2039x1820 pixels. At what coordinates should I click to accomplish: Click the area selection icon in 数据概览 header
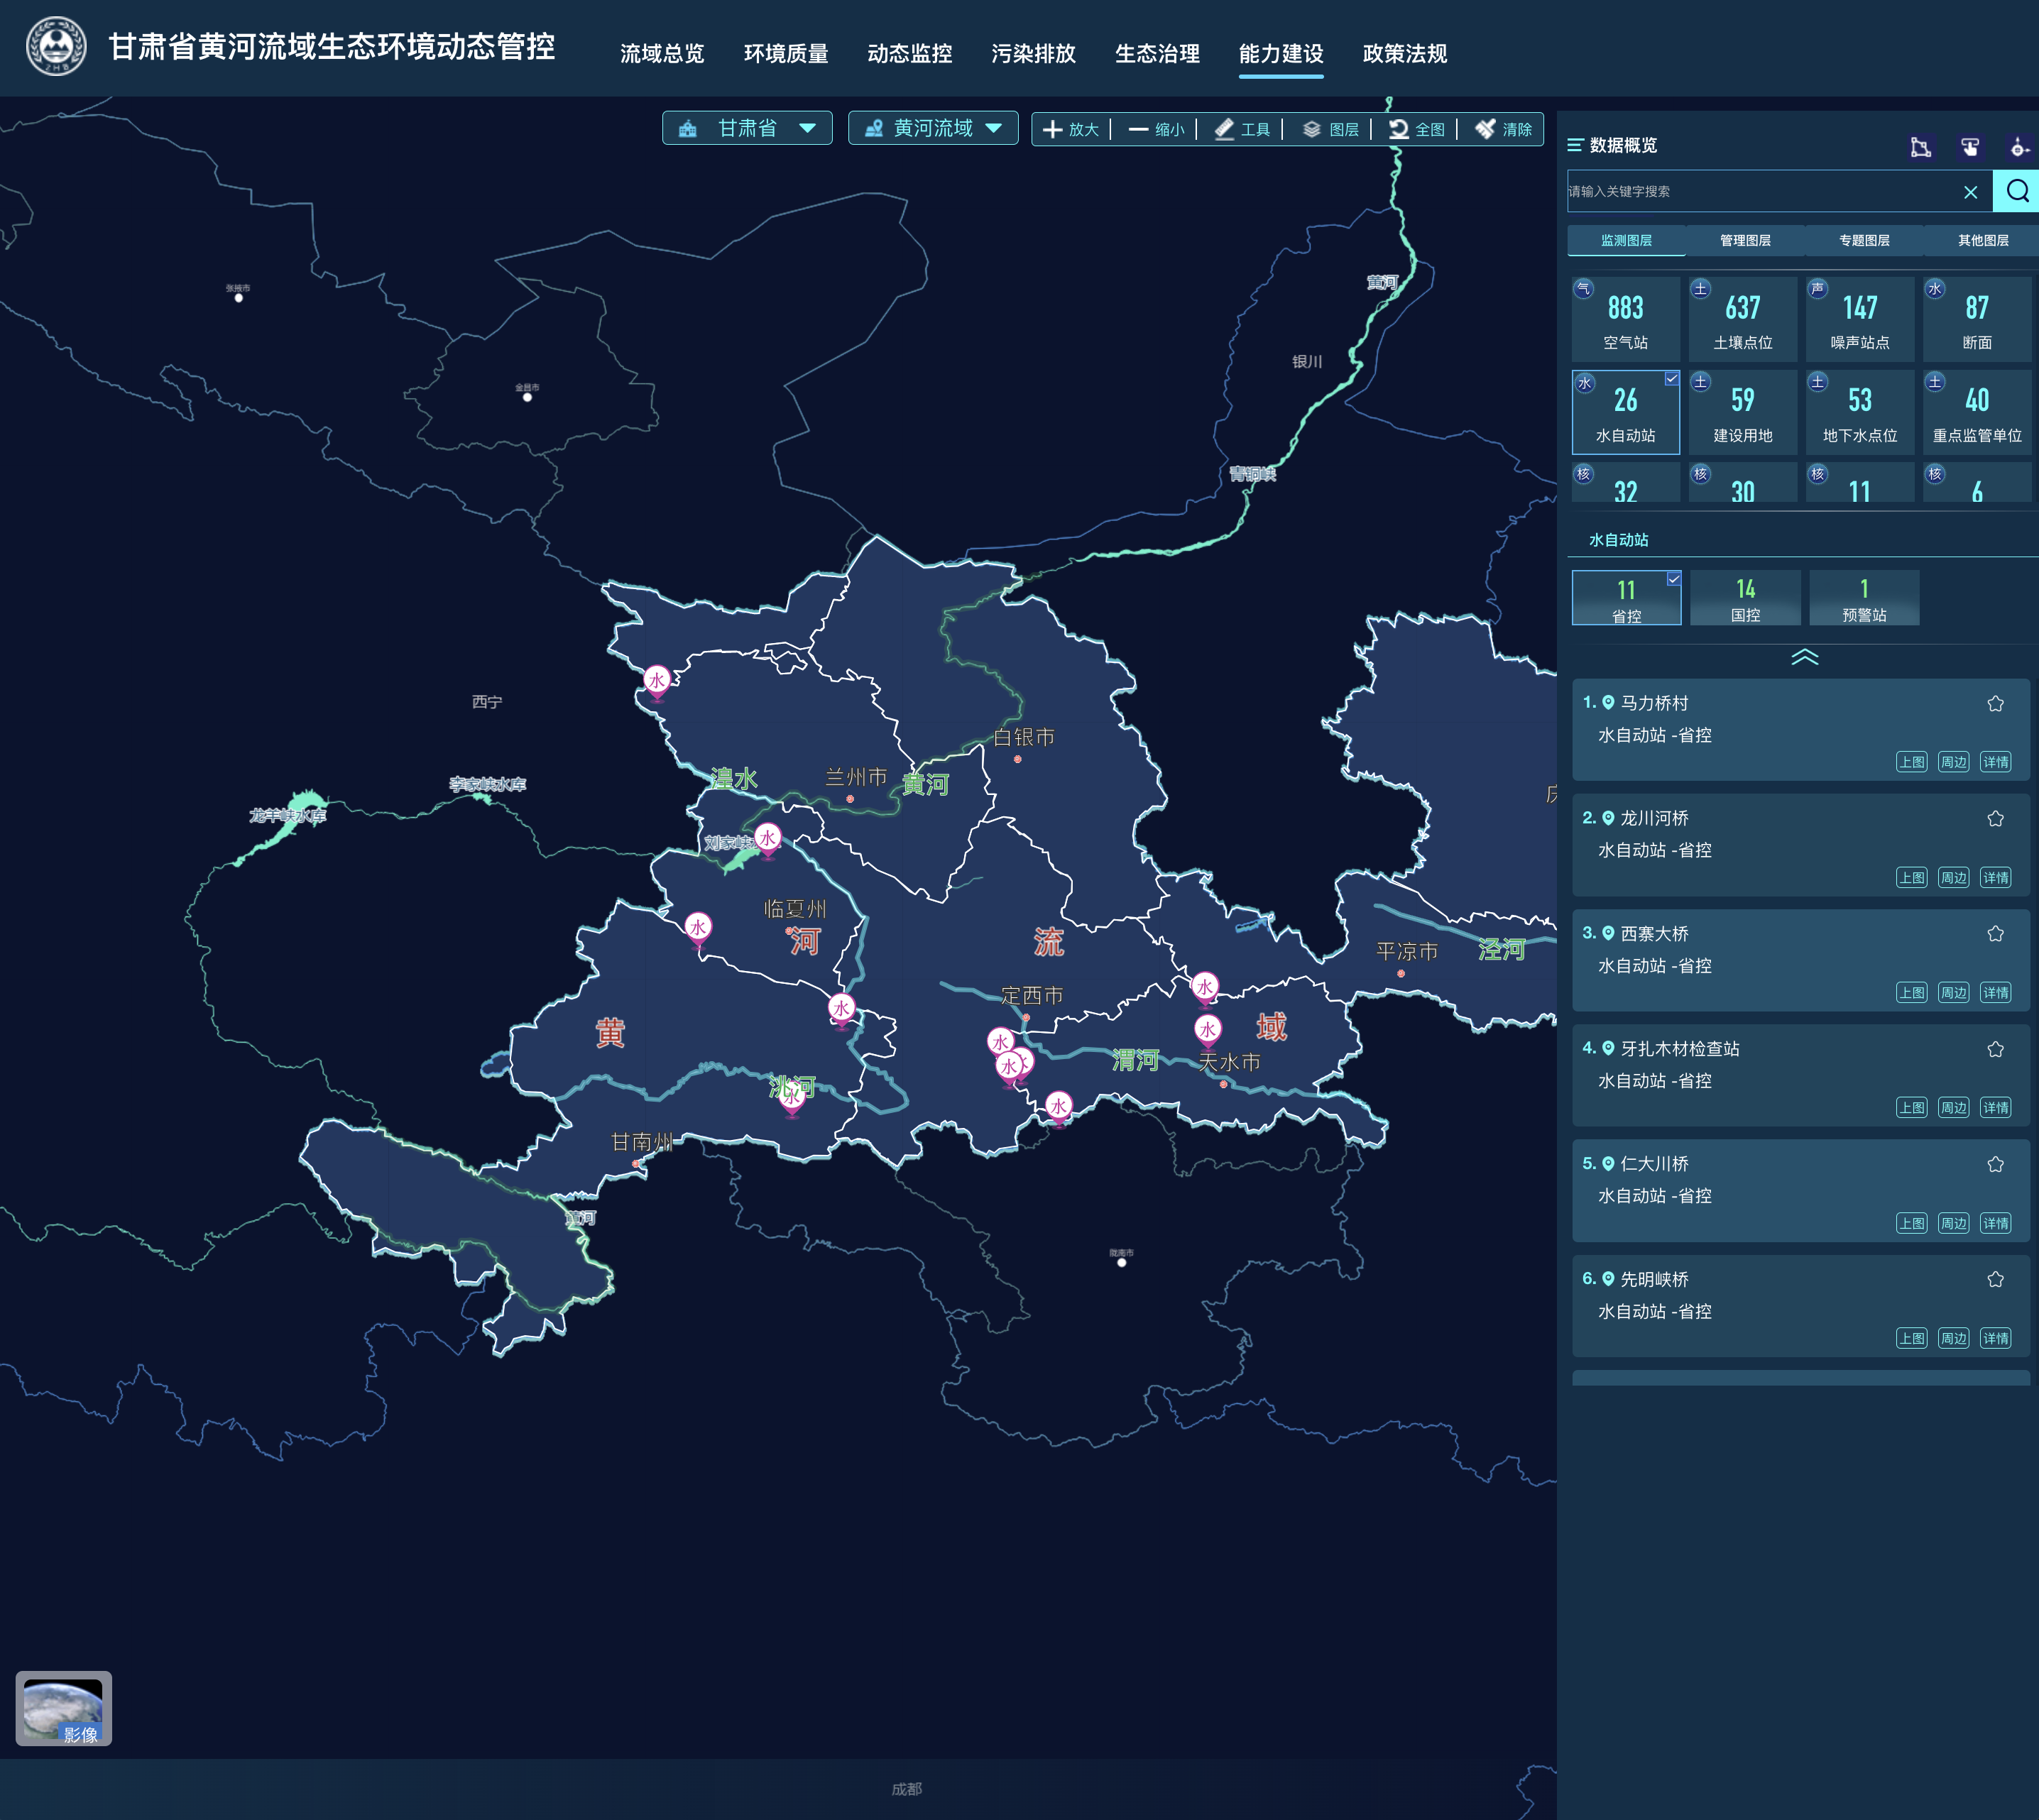(x=1920, y=147)
